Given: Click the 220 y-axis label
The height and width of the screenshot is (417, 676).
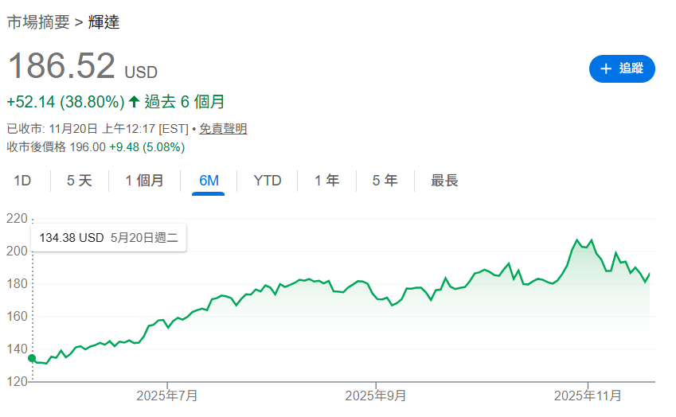Looking at the screenshot, I should click(x=17, y=219).
